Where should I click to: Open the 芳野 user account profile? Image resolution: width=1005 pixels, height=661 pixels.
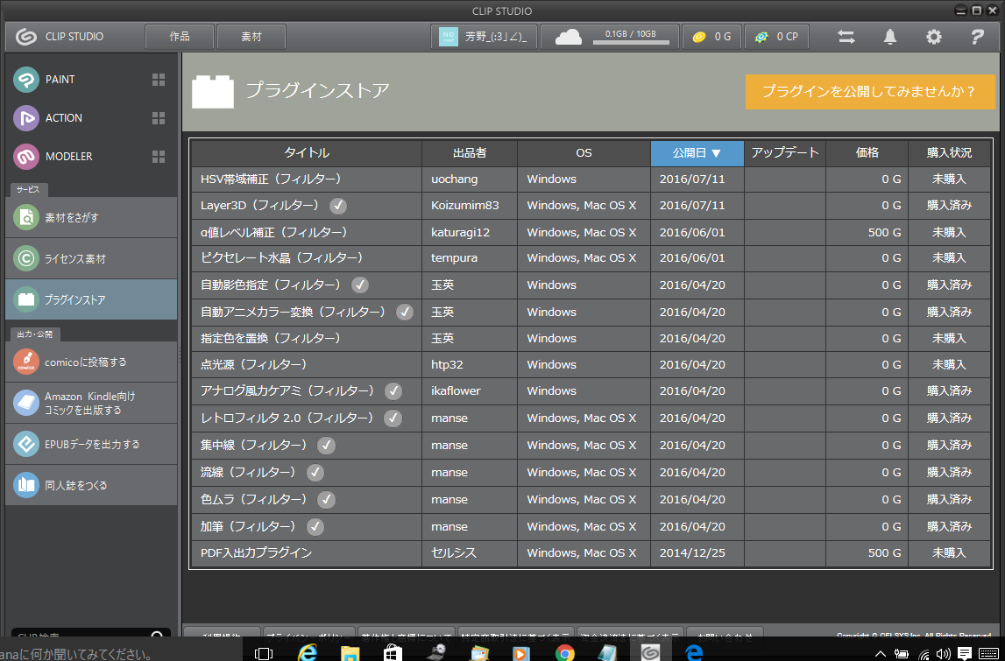pyautogui.click(x=484, y=37)
